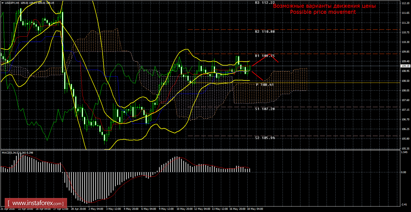Screen dimensions: 411x212
Task: Open the www.instaforex.com watermark link
Action: (x=36, y=203)
